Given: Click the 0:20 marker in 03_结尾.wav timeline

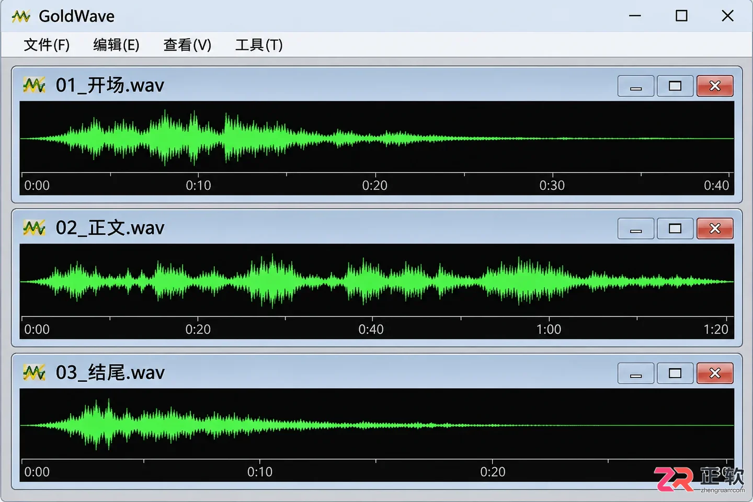Looking at the screenshot, I should tap(493, 472).
